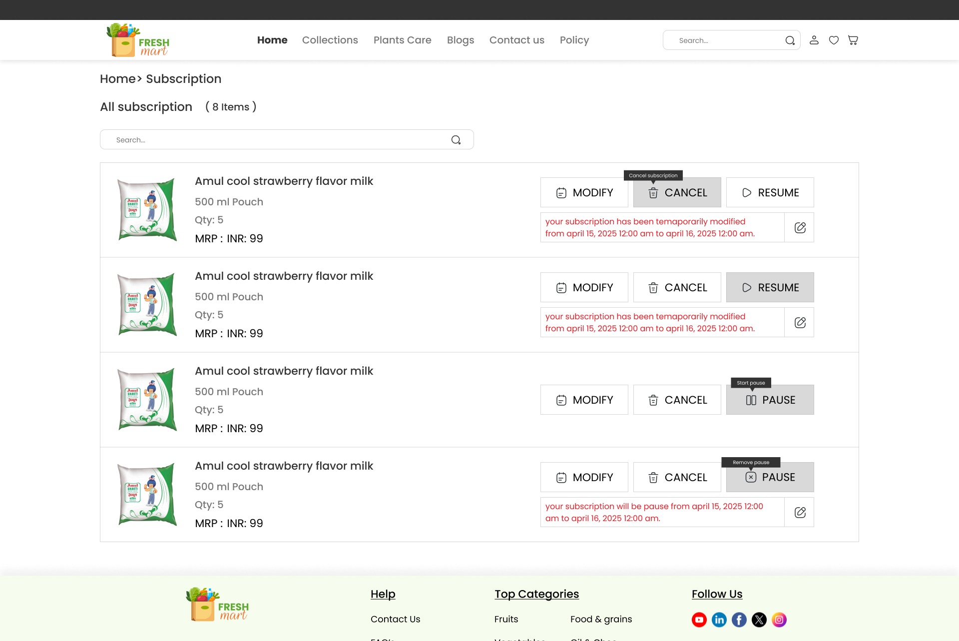Click the edit icon beside the first subscription's modified notice

[x=800, y=227]
